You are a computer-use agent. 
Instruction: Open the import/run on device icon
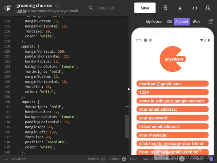[x=165, y=8]
